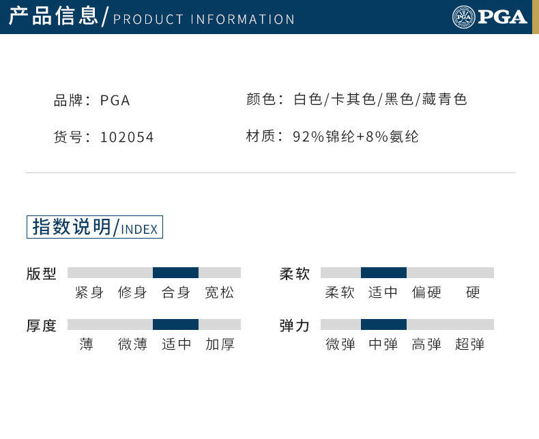Click the item number 102054
The height and width of the screenshot is (439, 539).
click(x=127, y=137)
